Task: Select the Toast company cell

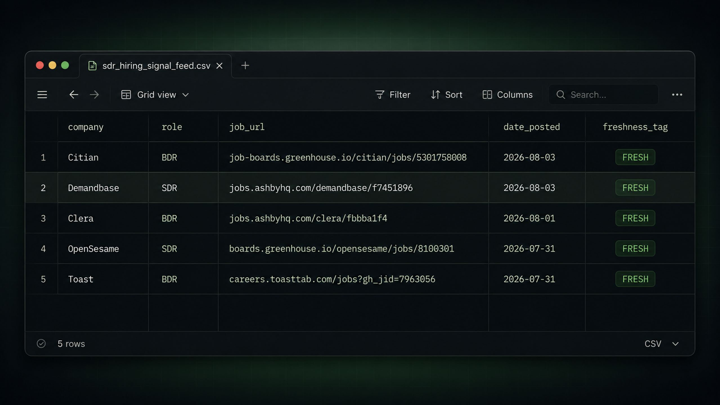Action: pos(103,279)
